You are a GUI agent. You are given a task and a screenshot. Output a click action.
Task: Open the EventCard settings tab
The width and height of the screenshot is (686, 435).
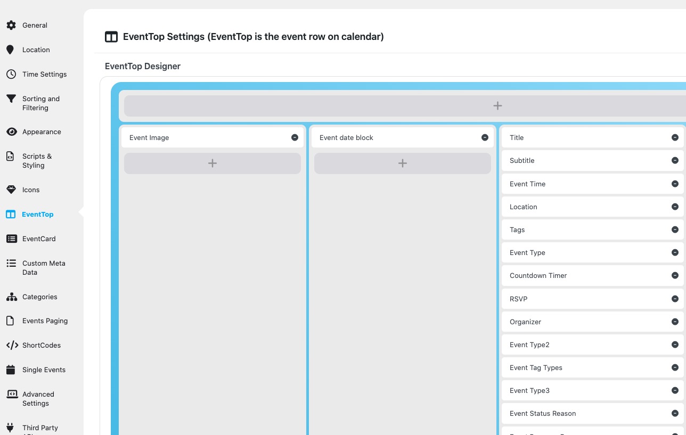[x=38, y=239]
